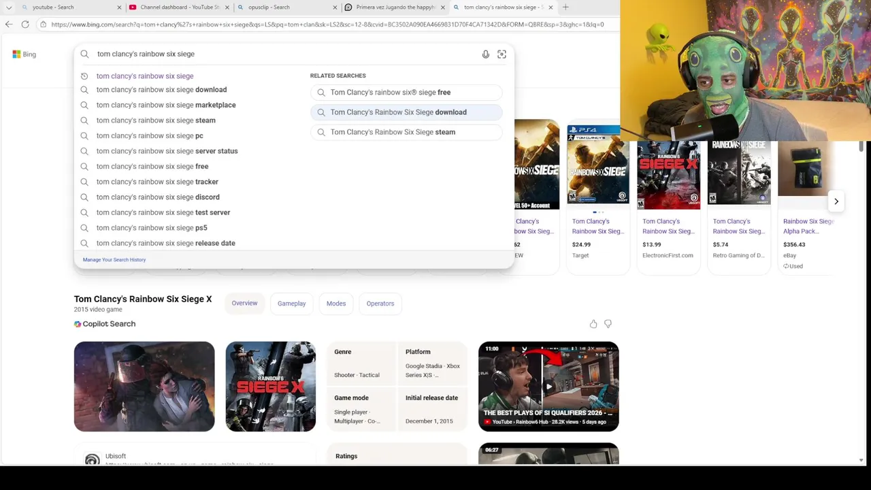This screenshot has height=490, width=871.
Task: Choose left-column suggestion ending in 'free'
Action: 152,167
